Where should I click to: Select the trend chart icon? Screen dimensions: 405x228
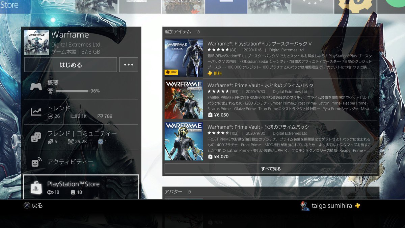36,112
